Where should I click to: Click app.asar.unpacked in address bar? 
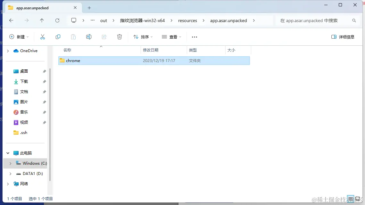(228, 20)
